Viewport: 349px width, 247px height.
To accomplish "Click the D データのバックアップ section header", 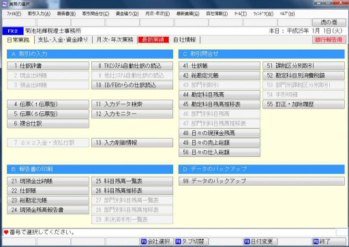I will tap(262, 169).
